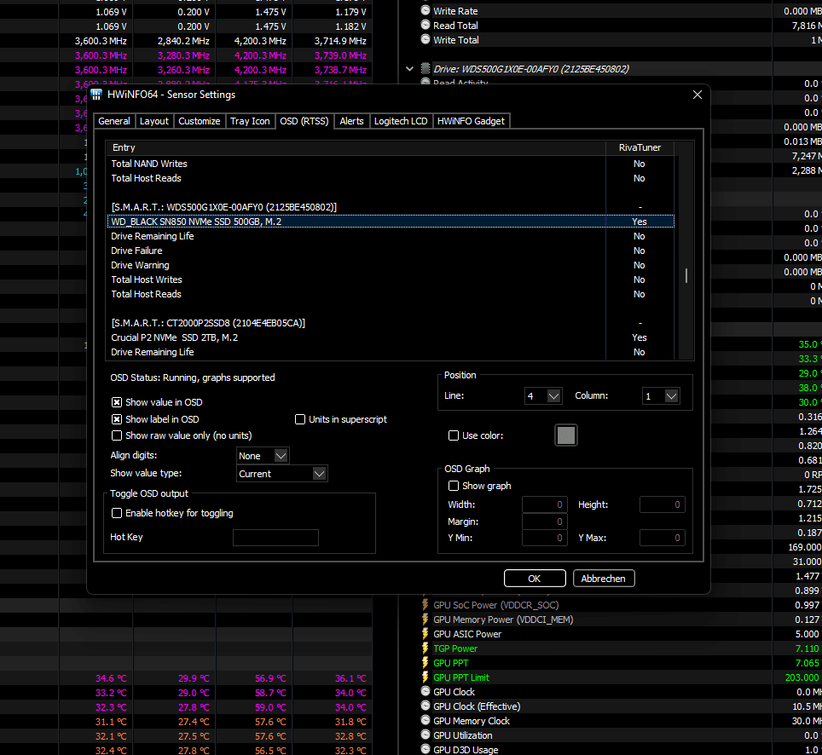Confirm settings with the OK button
The width and height of the screenshot is (822, 755).
tap(535, 579)
